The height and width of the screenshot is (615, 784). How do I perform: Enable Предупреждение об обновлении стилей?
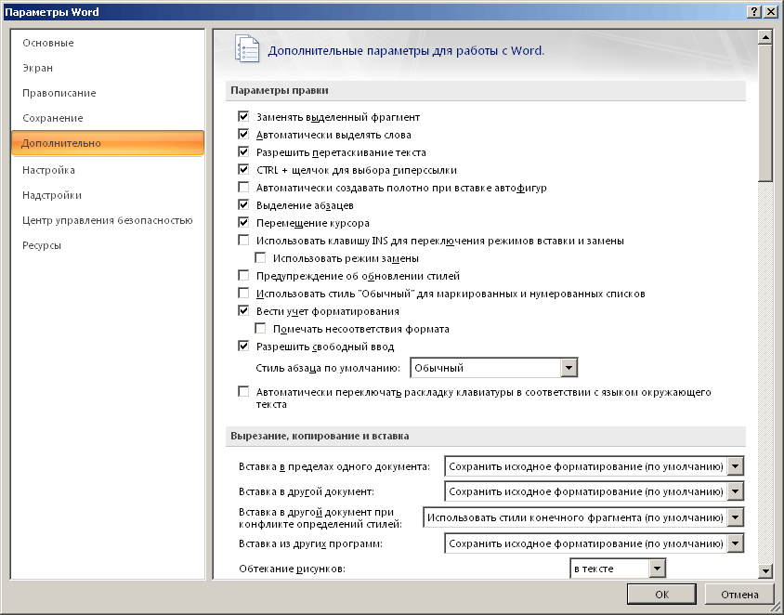[x=243, y=276]
